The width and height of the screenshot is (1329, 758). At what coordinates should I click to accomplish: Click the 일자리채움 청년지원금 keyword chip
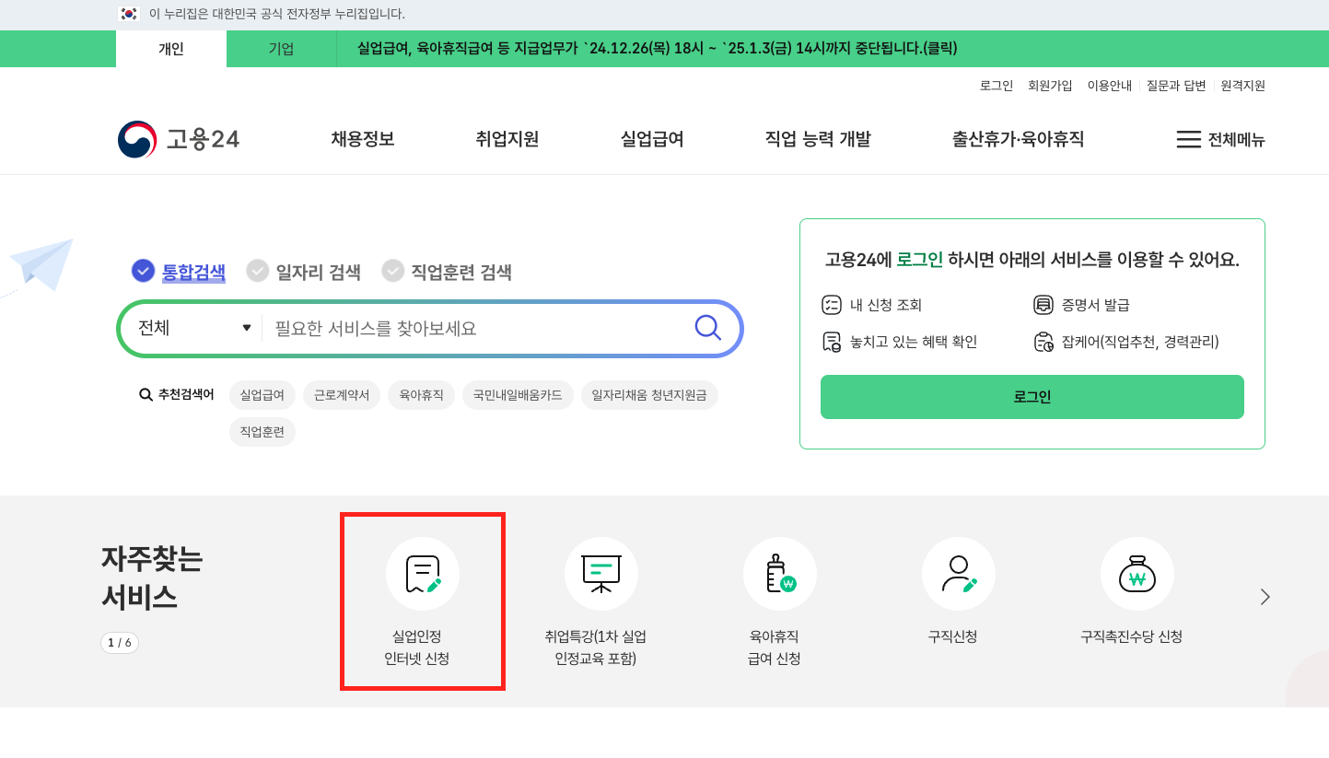[x=649, y=395]
